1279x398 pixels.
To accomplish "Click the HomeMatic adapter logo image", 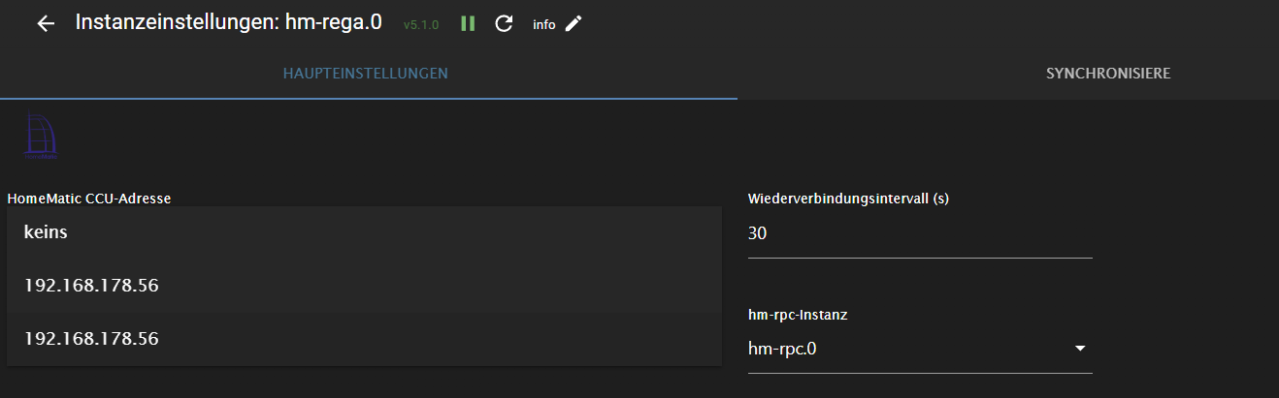I will pyautogui.click(x=42, y=135).
